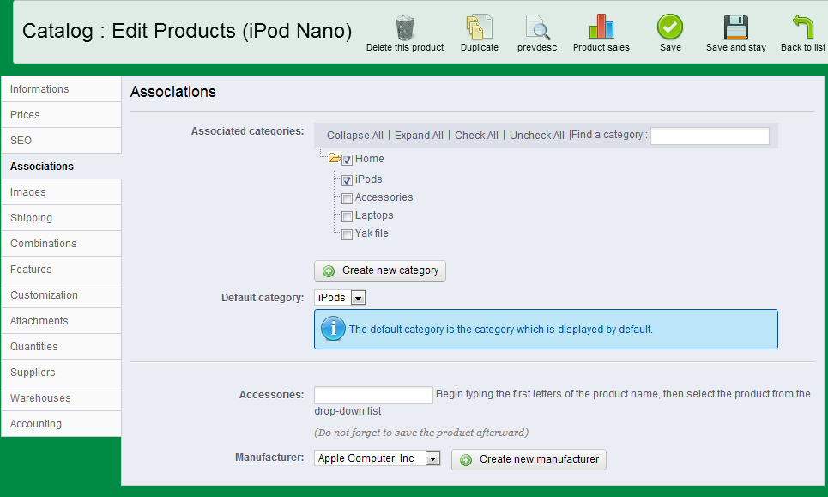
Task: Click the green Save checkmark icon
Action: (x=670, y=27)
